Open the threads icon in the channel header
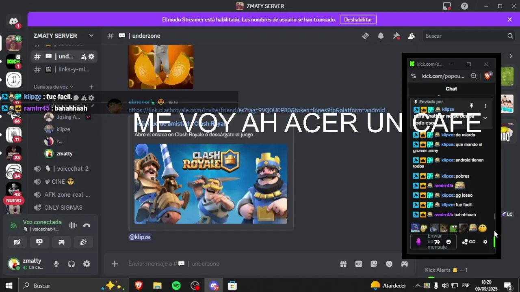This screenshot has width=520, height=292. click(365, 36)
